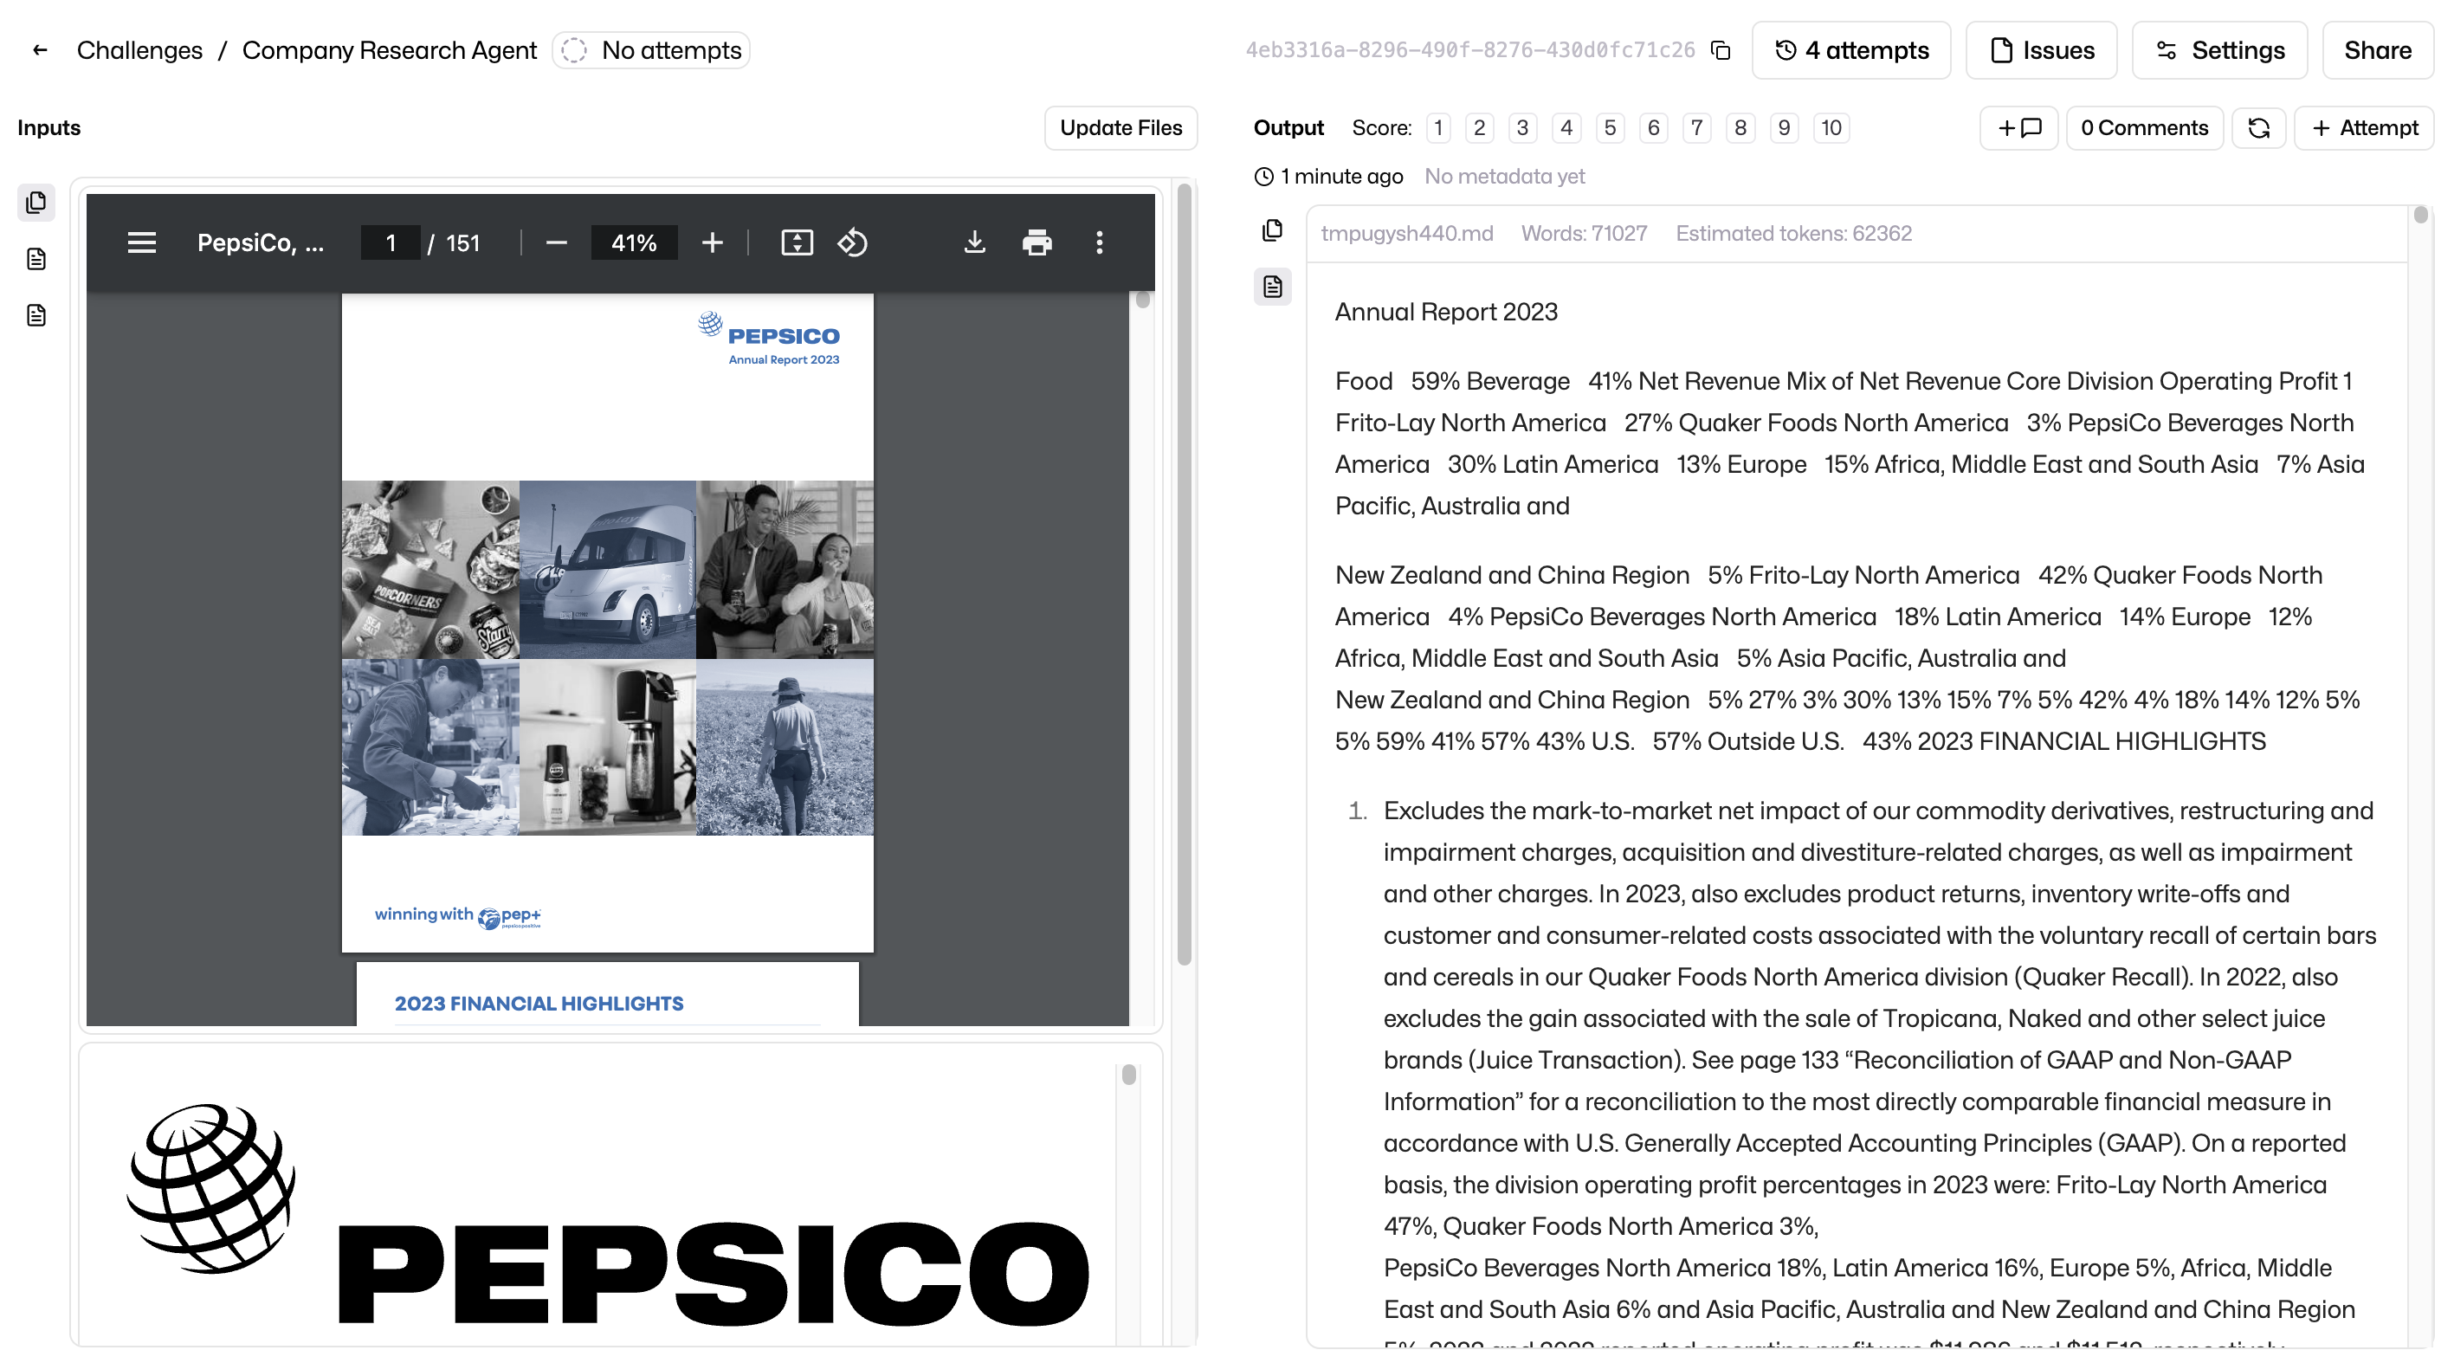Set score to 10
This screenshot has height=1363, width=2454.
tap(1831, 127)
